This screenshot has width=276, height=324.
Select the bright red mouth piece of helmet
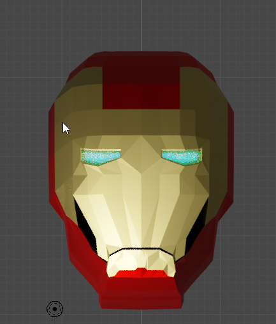click(x=142, y=272)
